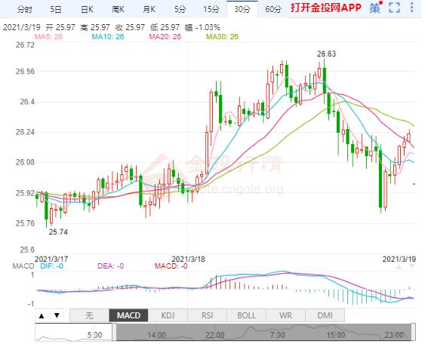Click the selected gray range in timeline
428x344 pixels.
pos(263,332)
